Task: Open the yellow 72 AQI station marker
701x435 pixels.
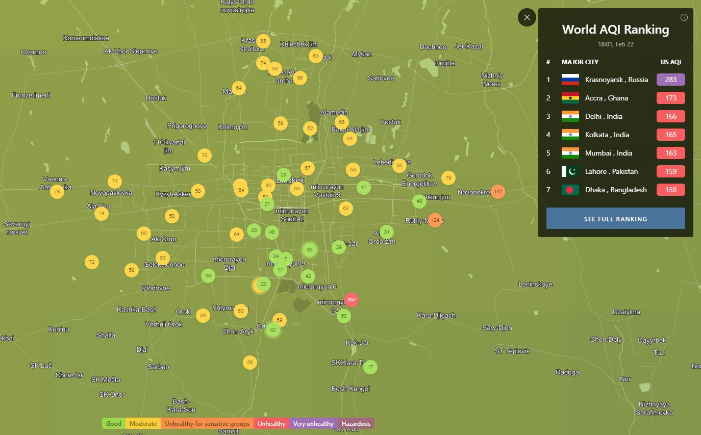Action: [x=92, y=262]
